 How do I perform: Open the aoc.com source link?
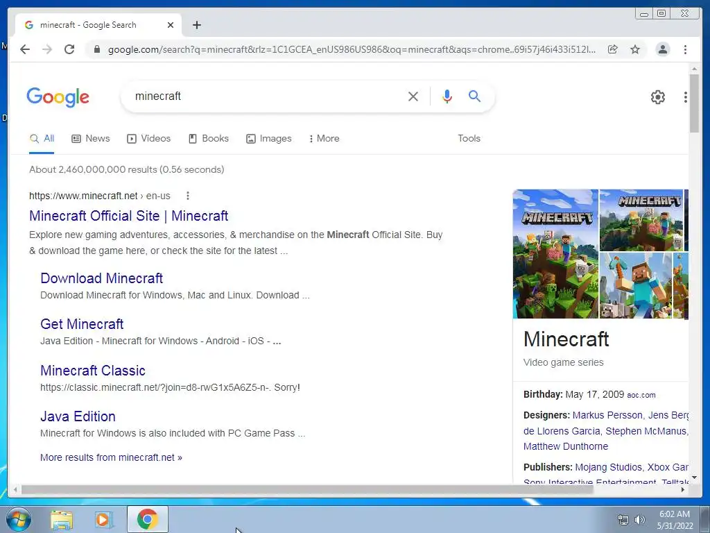coord(641,395)
